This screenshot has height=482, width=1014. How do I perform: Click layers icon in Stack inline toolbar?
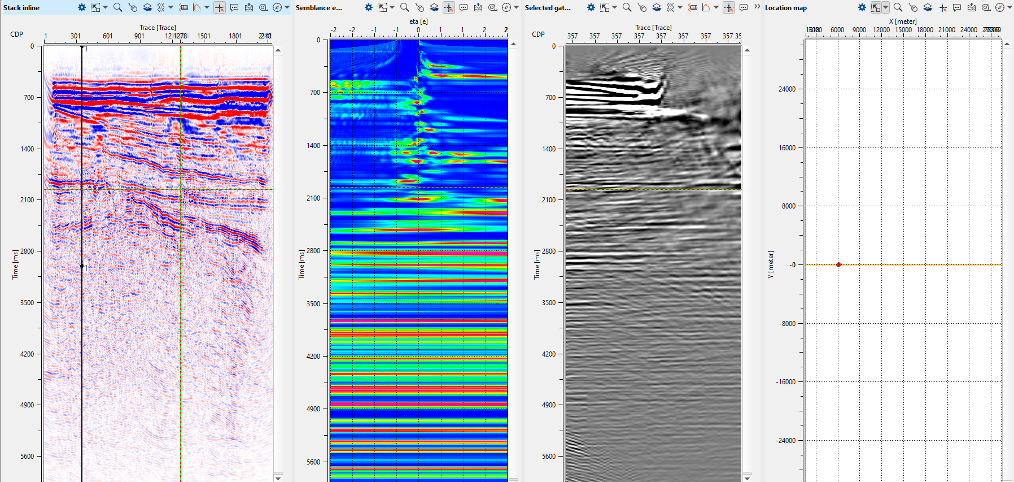(147, 7)
